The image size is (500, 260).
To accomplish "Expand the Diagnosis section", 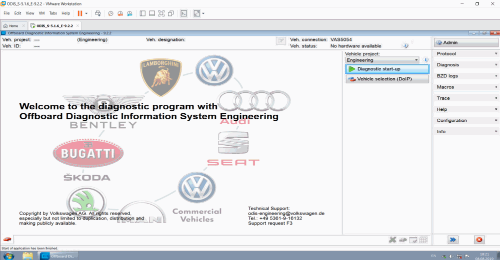I will coord(466,65).
